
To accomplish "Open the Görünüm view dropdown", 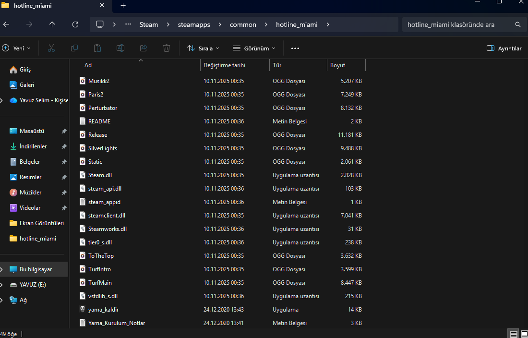I will click(x=254, y=48).
